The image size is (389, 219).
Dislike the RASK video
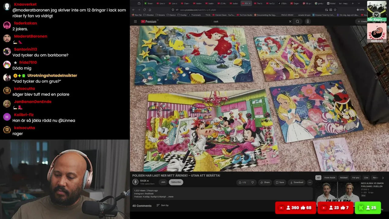pyautogui.click(x=252, y=182)
